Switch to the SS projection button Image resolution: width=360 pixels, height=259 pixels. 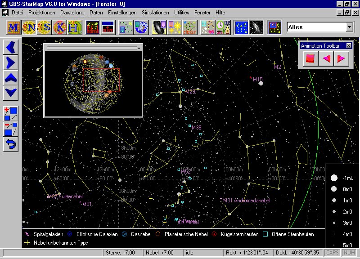coord(44,27)
